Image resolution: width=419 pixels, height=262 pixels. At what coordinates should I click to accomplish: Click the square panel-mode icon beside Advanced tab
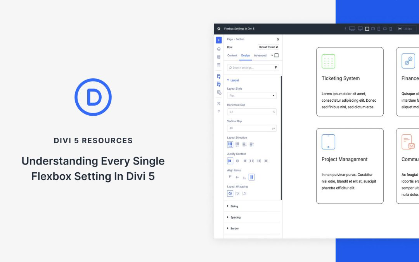click(x=277, y=56)
